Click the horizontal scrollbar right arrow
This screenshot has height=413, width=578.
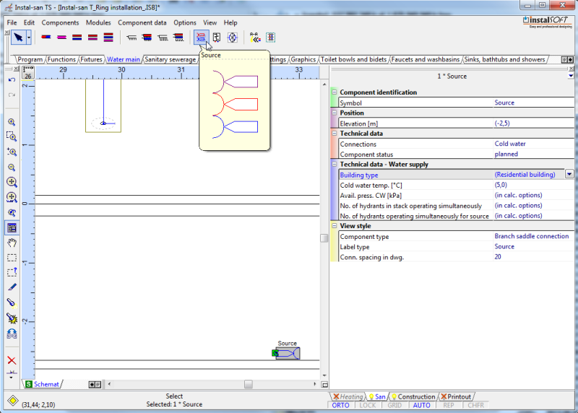314,384
